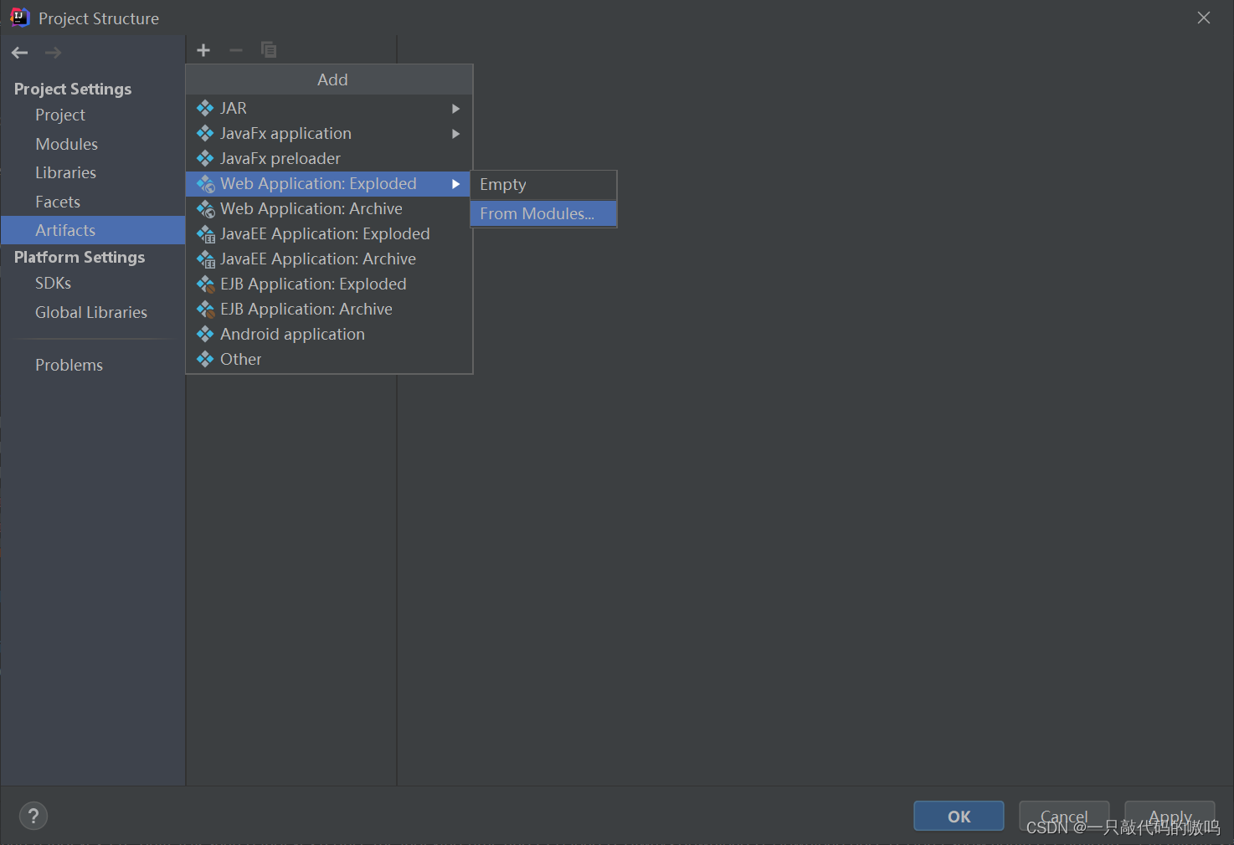Open the SDKs platform settings

[x=93, y=283]
